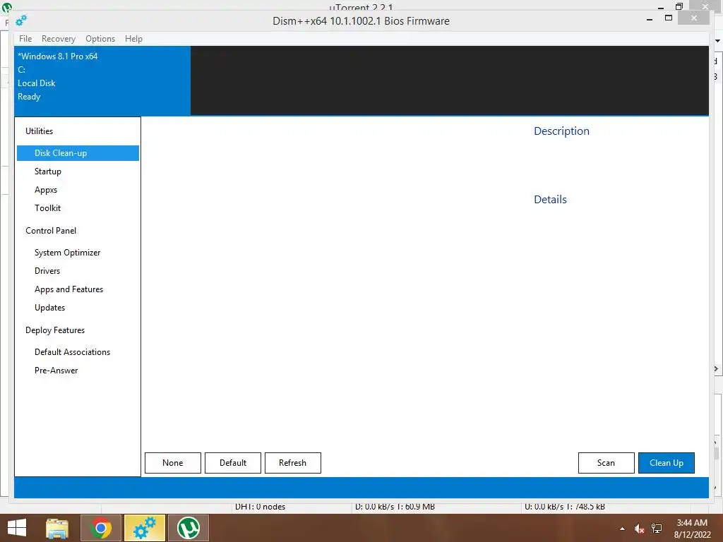Click the Clean Up button
Image resolution: width=723 pixels, height=542 pixels.
point(667,463)
